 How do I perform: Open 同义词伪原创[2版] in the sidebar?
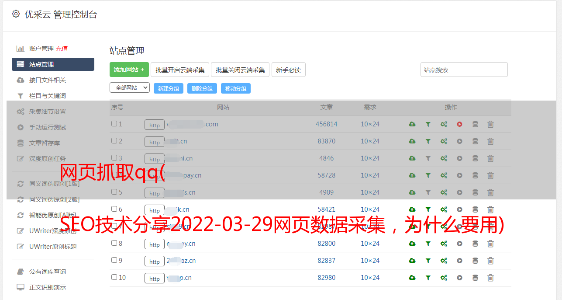point(54,199)
